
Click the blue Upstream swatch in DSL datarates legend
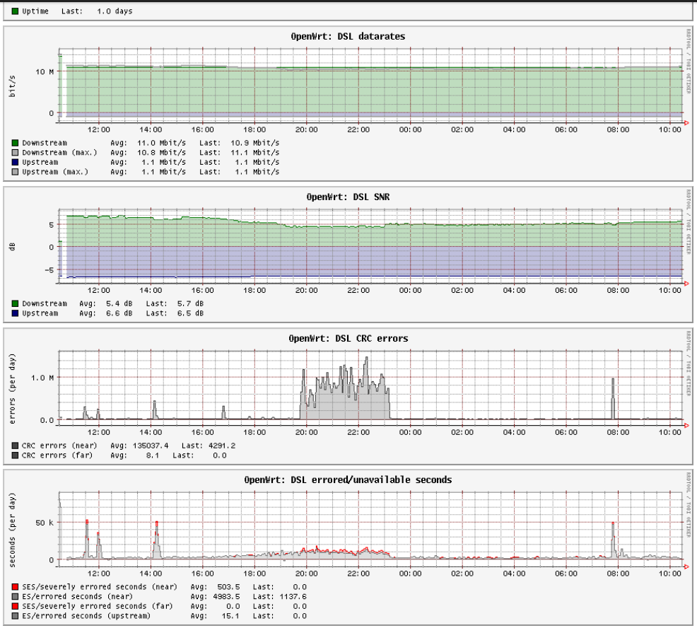pyautogui.click(x=15, y=162)
